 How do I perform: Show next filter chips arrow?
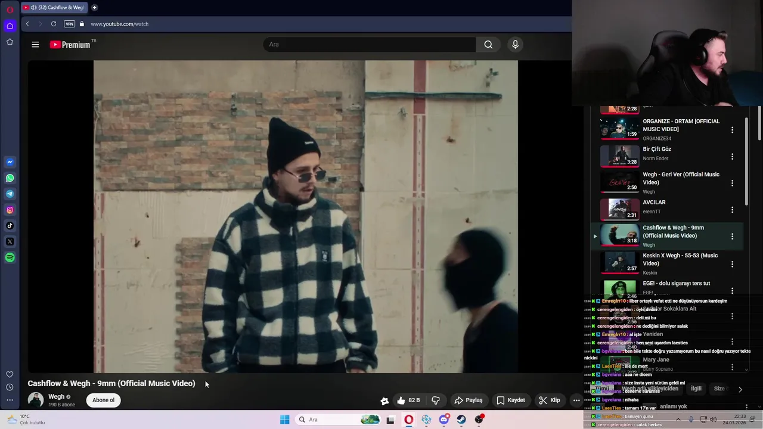click(x=740, y=389)
